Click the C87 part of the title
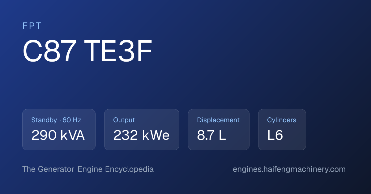 (49, 51)
